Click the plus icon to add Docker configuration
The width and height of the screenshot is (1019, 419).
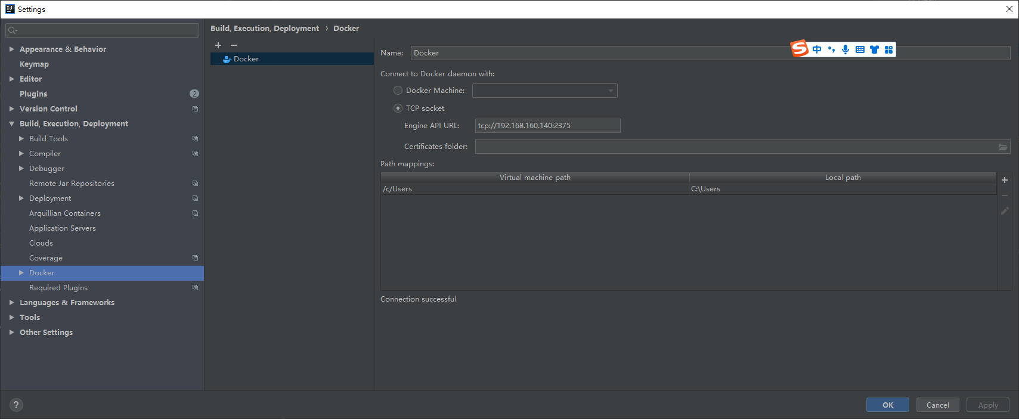pos(218,45)
